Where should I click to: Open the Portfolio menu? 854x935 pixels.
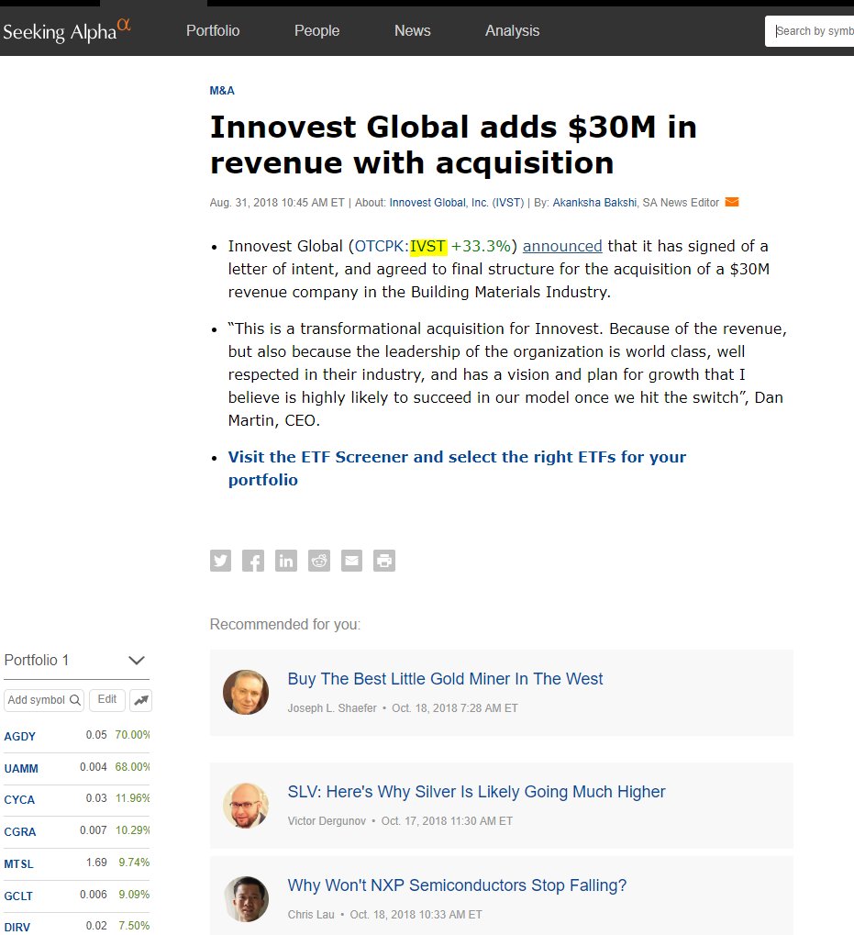(x=213, y=31)
